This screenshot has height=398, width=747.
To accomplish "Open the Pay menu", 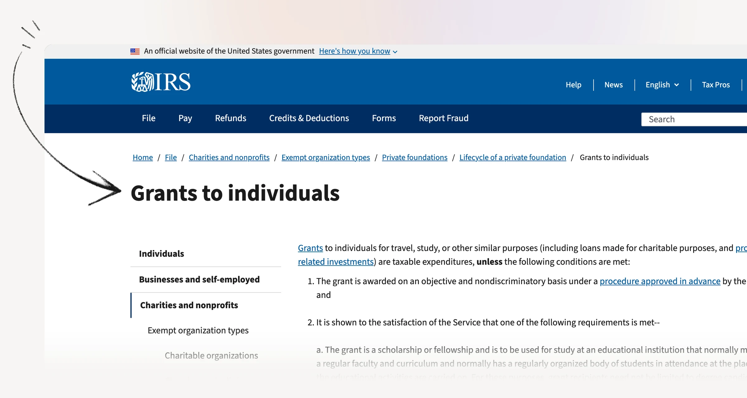I will coord(185,118).
